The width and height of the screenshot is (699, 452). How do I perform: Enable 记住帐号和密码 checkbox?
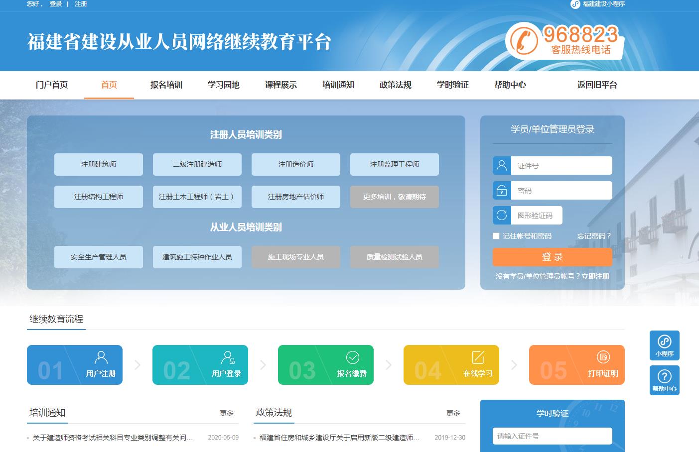[x=496, y=236]
